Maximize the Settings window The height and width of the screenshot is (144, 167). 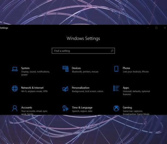(x=156, y=28)
